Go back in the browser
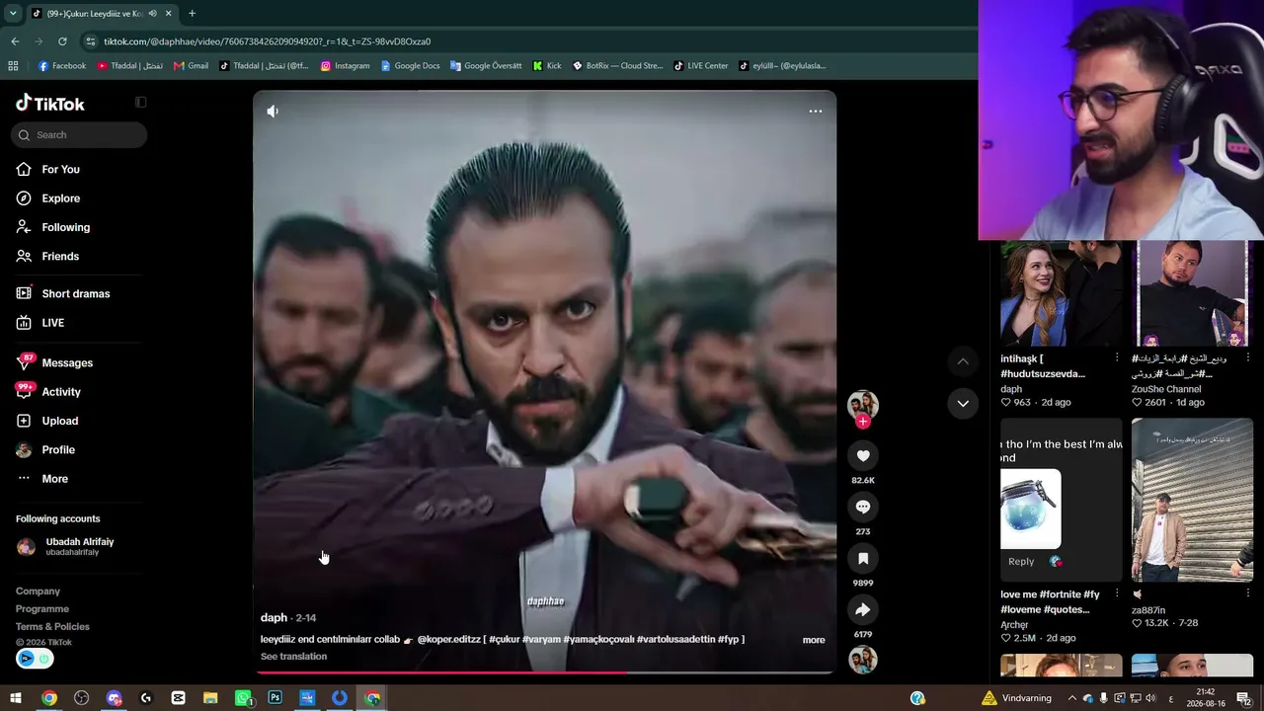The image size is (1264, 711). point(15,41)
